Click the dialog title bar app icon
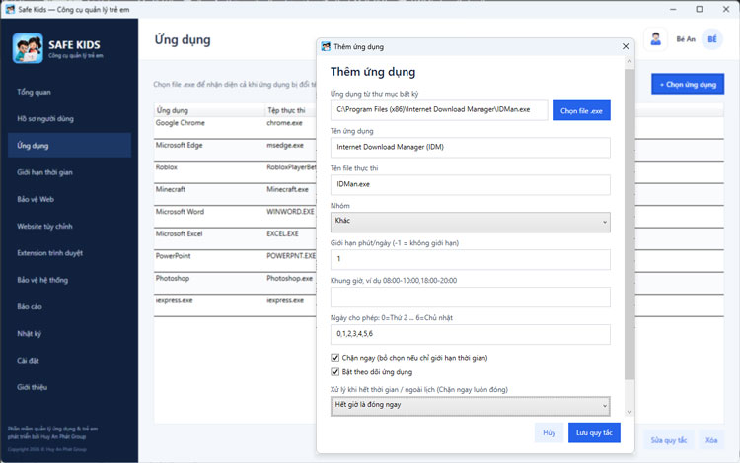This screenshot has width=740, height=463. [326, 46]
